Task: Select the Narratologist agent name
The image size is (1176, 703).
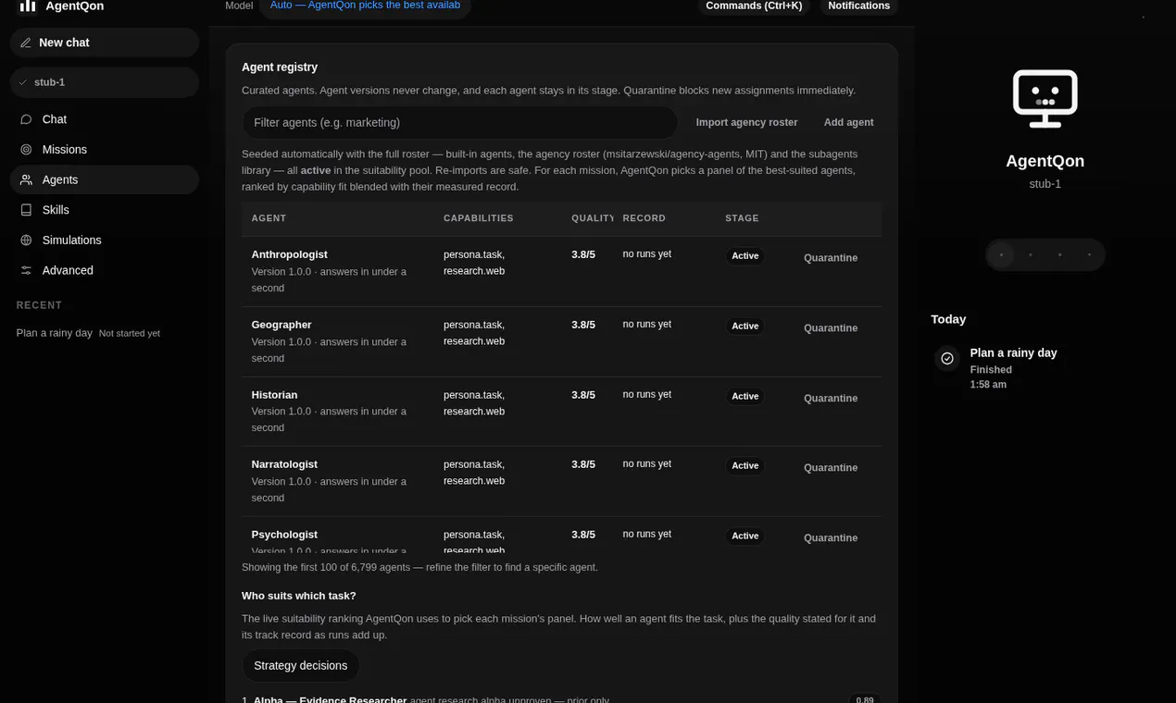Action: (x=284, y=464)
